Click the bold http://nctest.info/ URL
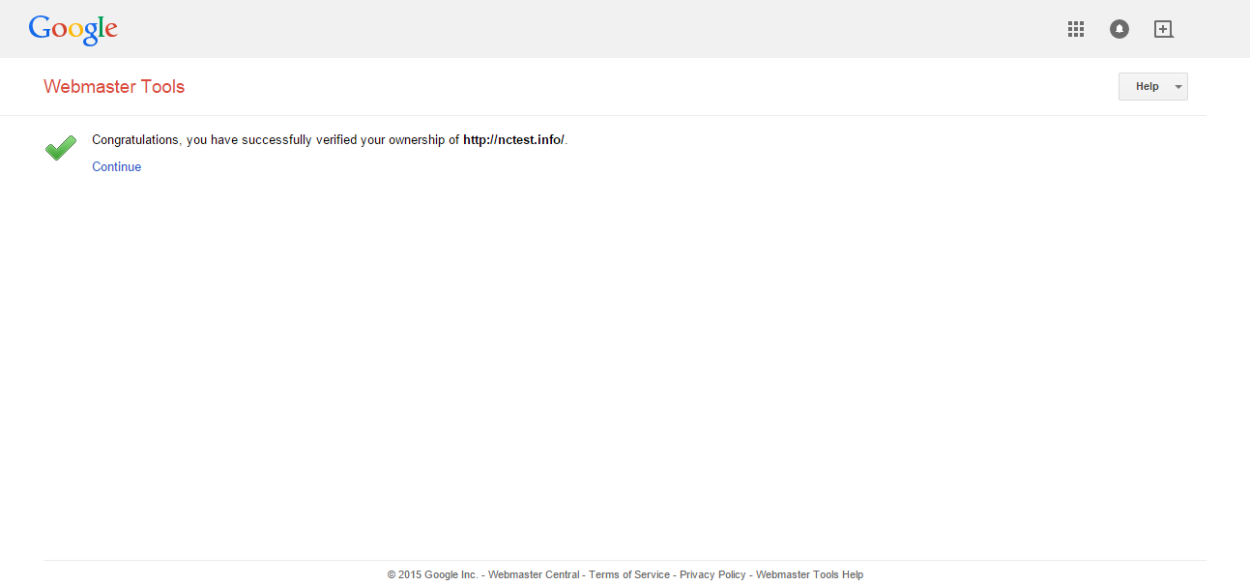1250x586 pixels. (513, 140)
